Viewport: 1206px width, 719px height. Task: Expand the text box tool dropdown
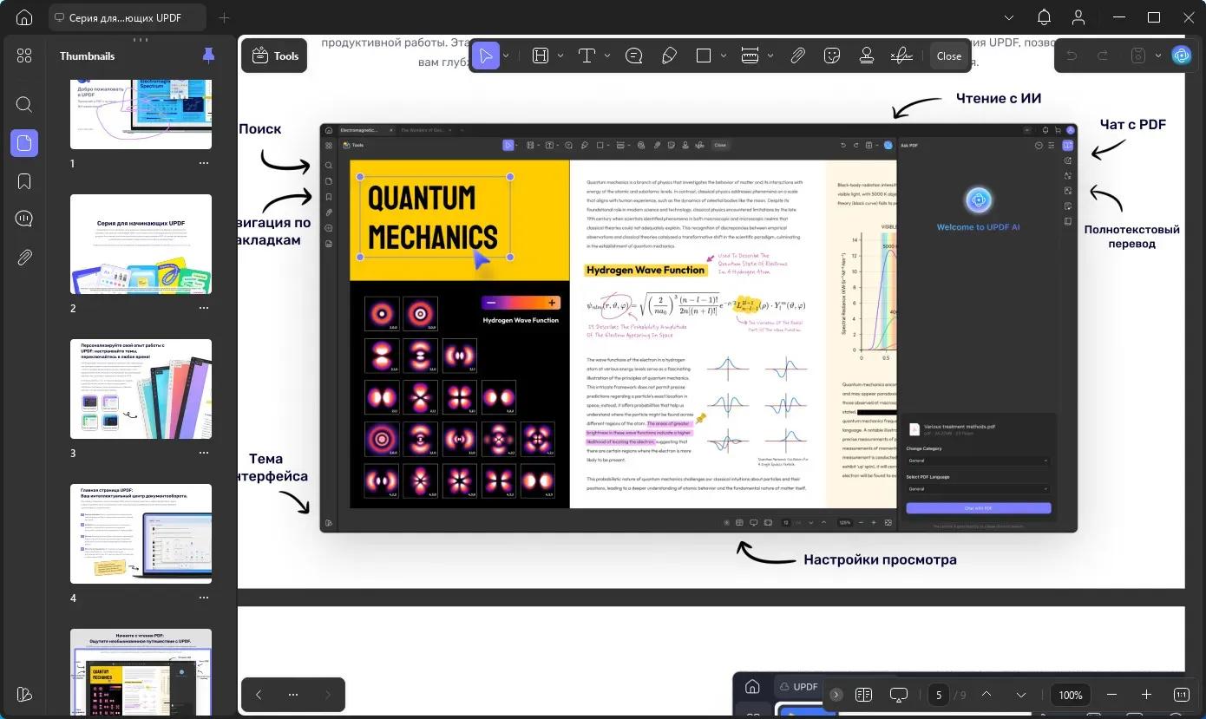[x=607, y=56]
